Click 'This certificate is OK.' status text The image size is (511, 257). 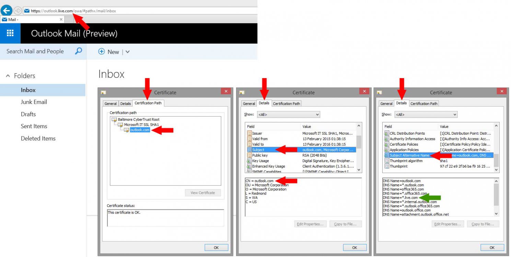(124, 212)
